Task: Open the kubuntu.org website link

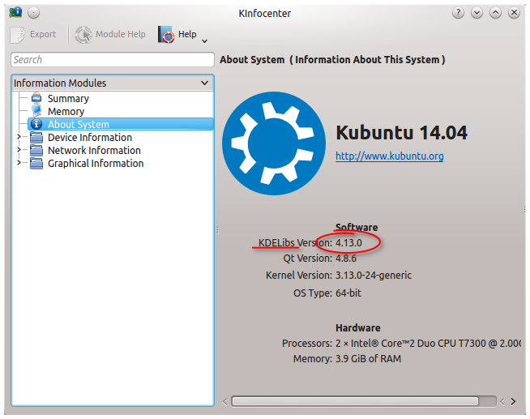Action: pyautogui.click(x=389, y=156)
